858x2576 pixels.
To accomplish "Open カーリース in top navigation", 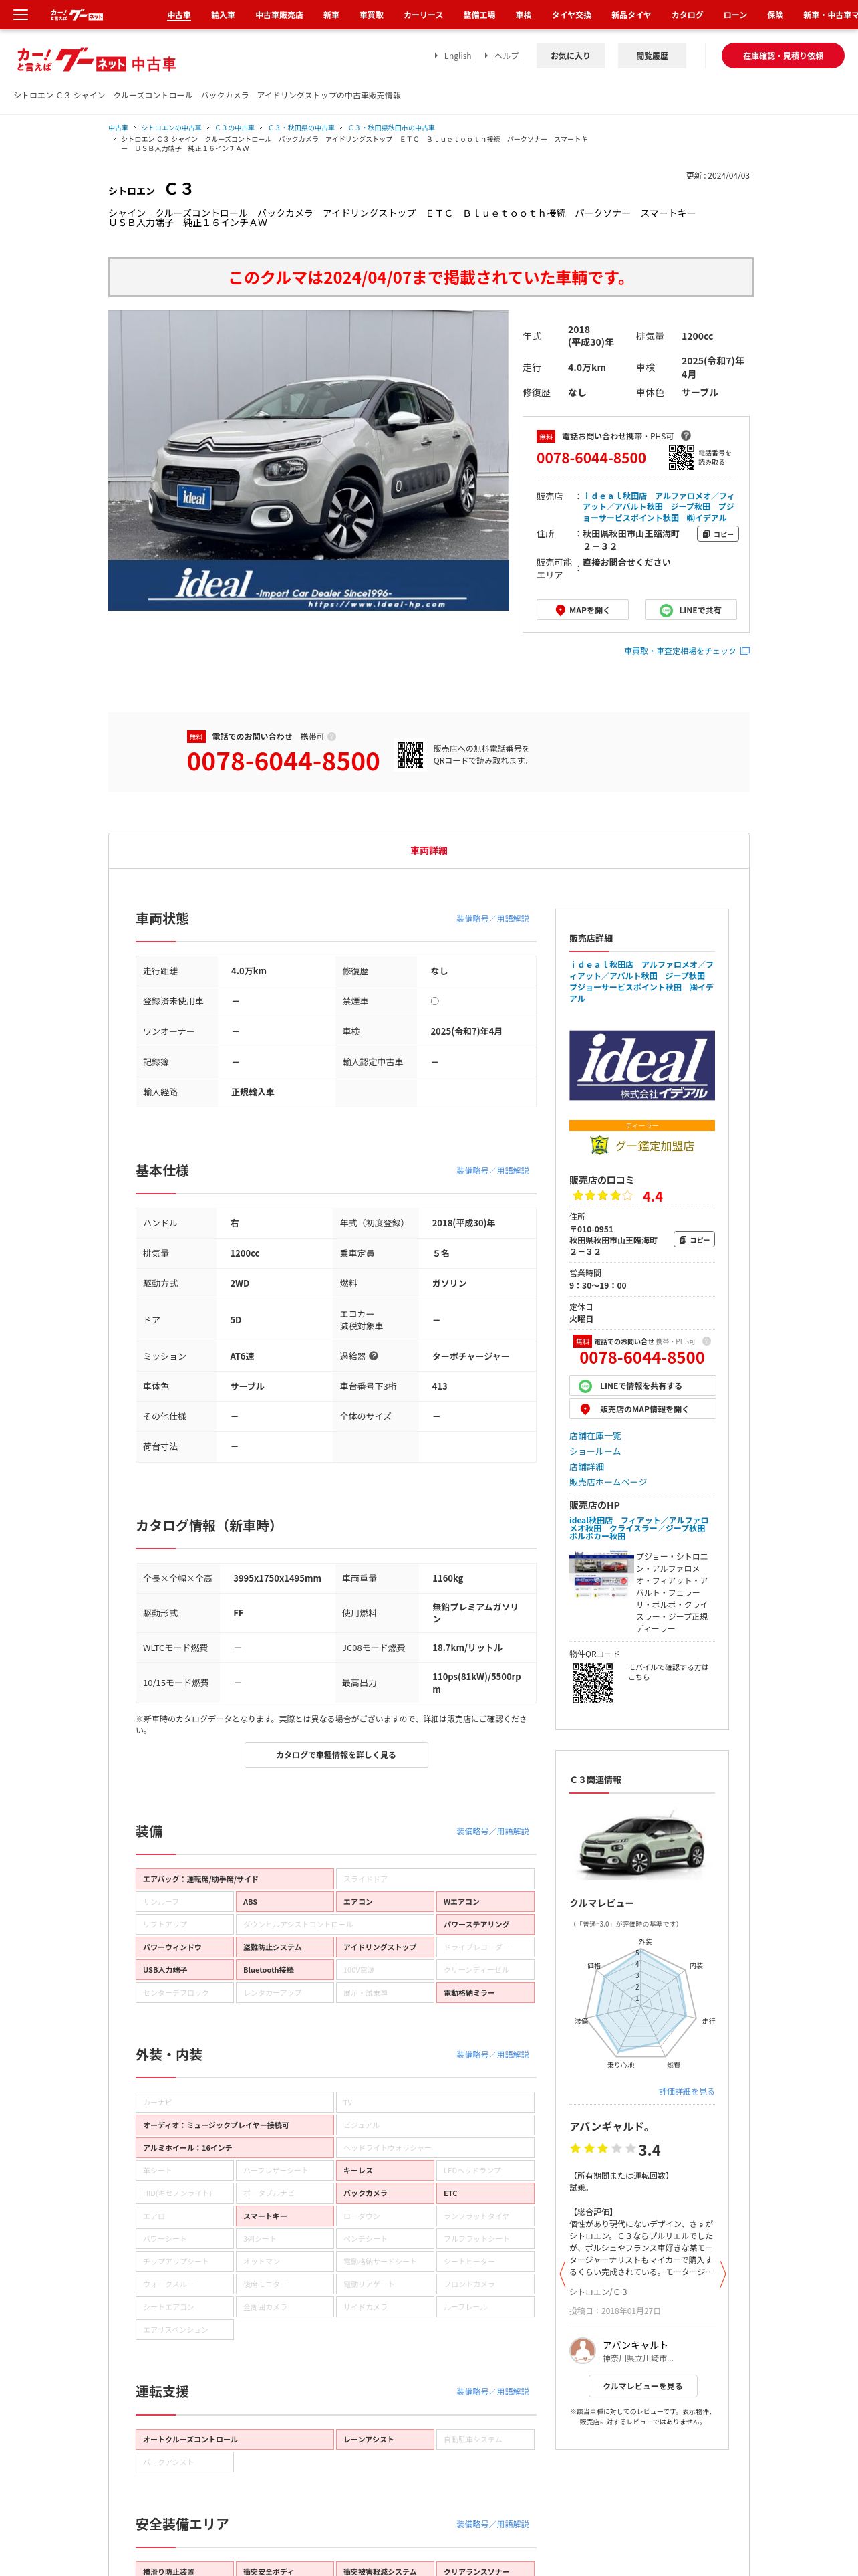I will (422, 15).
